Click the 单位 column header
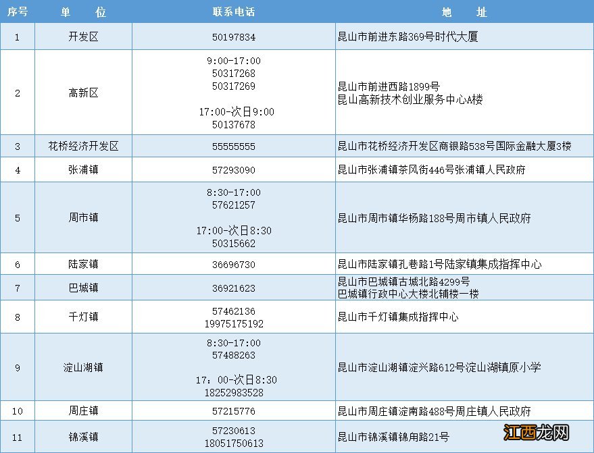Viewport: 594px width, 453px height. (x=82, y=11)
